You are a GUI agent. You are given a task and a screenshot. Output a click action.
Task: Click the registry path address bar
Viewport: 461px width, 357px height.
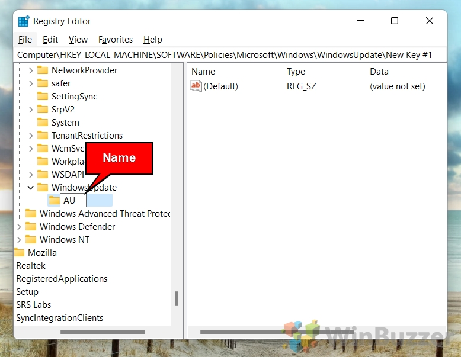[x=230, y=55]
